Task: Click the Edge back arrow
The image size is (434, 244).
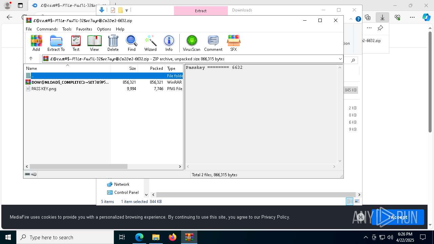Action: (x=9, y=17)
